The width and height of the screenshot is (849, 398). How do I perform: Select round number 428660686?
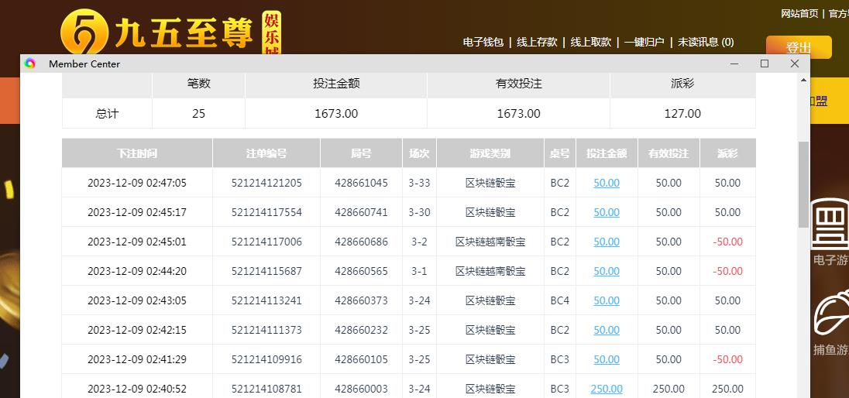coord(361,242)
